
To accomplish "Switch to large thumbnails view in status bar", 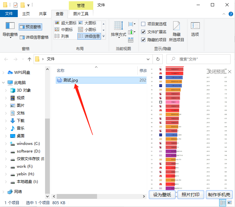I will 230,203.
